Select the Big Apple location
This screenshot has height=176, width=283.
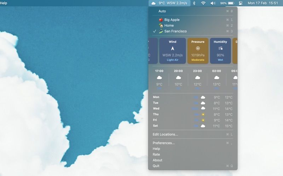[x=193, y=20]
